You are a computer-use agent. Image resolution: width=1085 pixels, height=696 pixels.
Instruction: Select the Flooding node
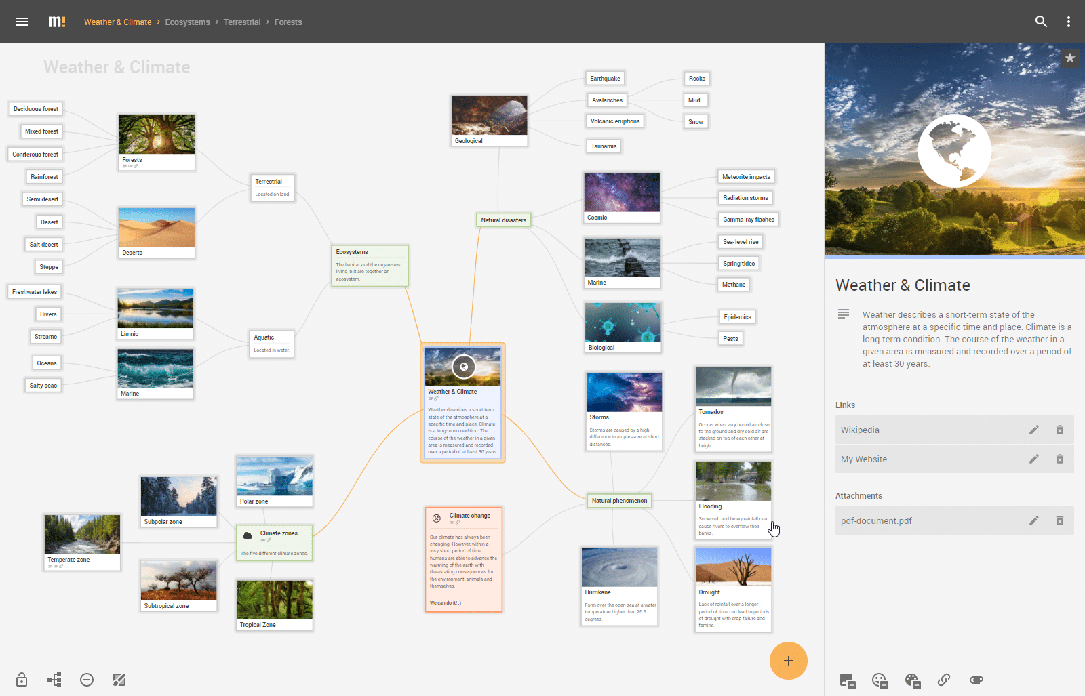pyautogui.click(x=733, y=500)
